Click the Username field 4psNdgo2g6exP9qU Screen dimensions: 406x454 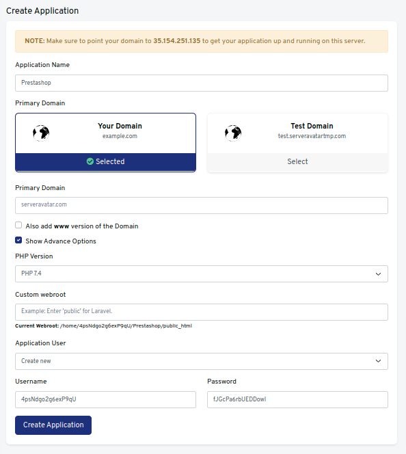pos(106,399)
